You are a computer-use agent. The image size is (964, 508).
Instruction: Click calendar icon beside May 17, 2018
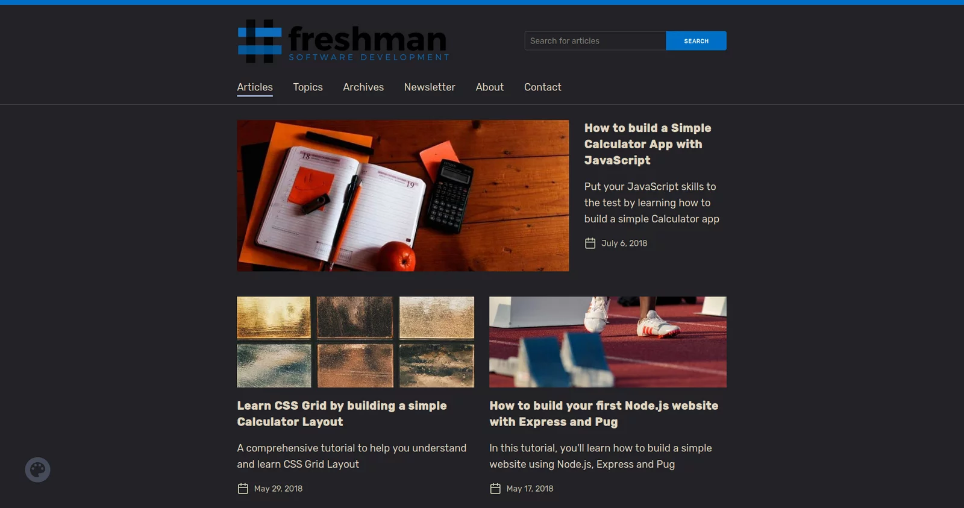[x=495, y=488]
